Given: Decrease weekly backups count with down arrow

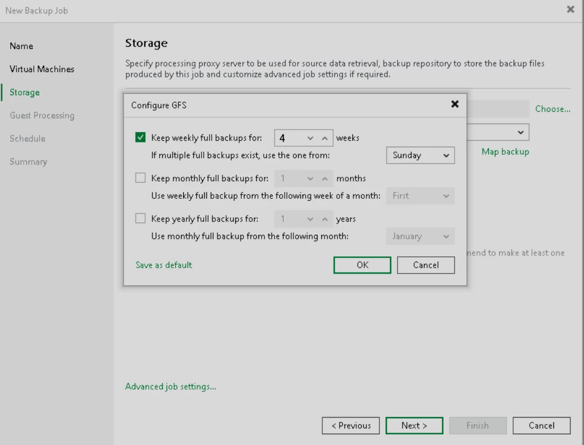Looking at the screenshot, I should coord(310,138).
